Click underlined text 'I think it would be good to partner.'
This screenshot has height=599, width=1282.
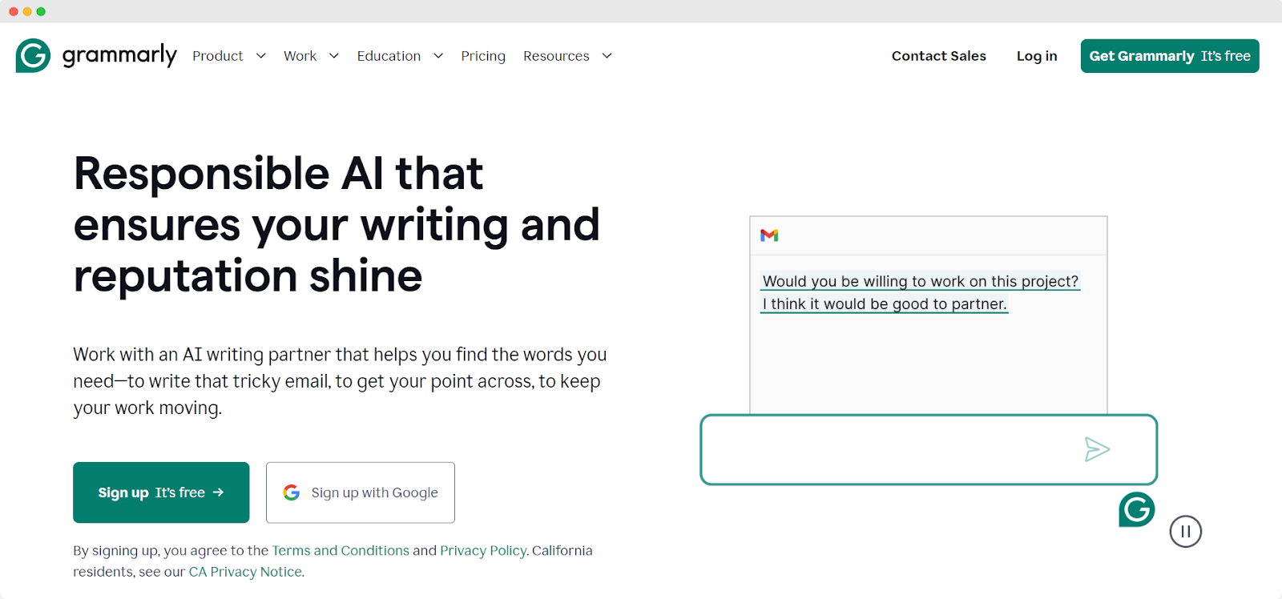885,304
